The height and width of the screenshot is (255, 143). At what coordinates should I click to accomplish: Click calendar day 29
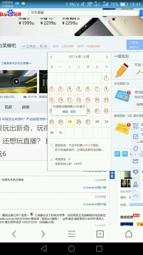[106, 122]
